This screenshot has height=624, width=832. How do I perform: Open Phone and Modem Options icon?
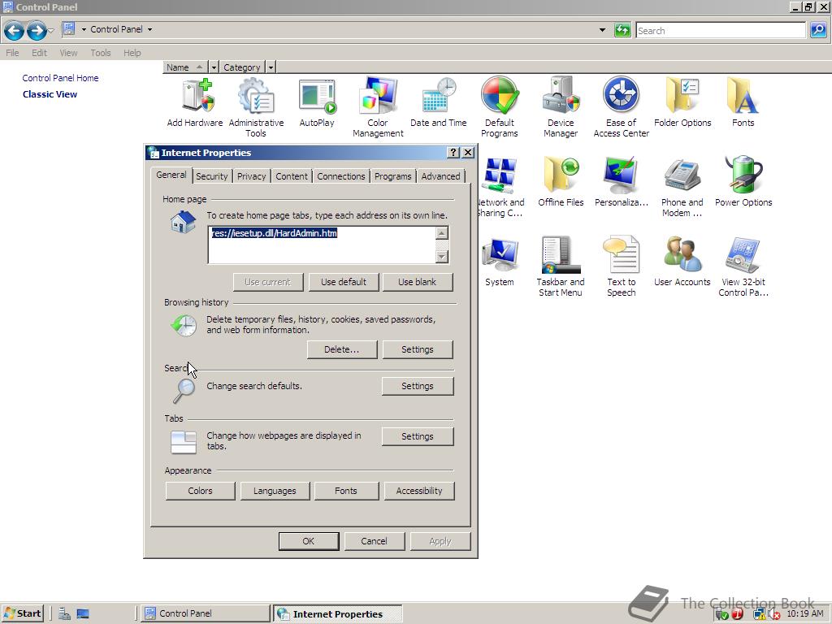pos(682,188)
